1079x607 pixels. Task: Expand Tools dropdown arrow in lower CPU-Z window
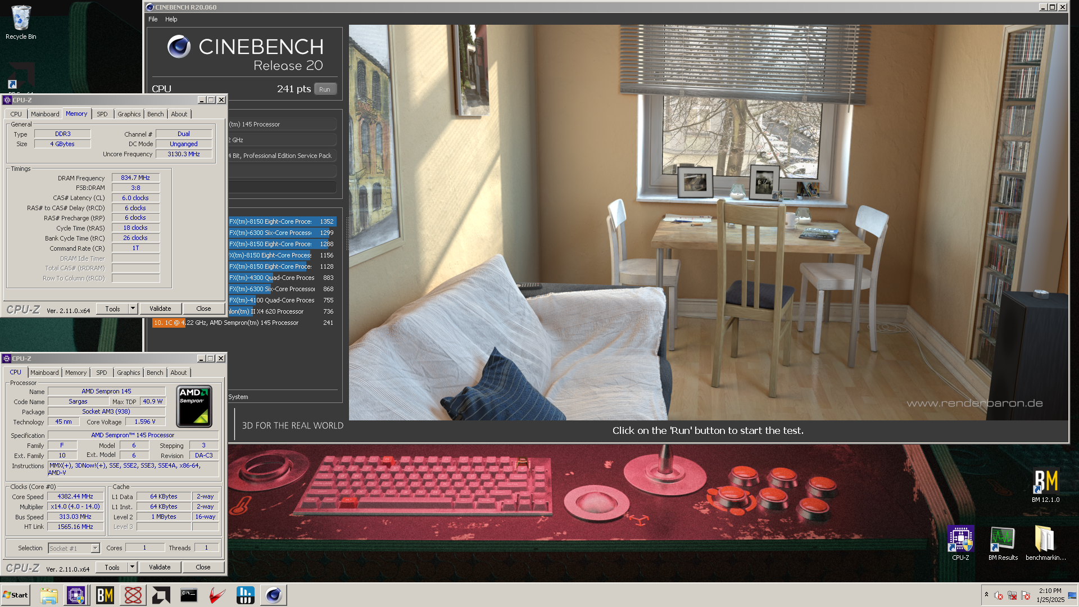coord(132,567)
